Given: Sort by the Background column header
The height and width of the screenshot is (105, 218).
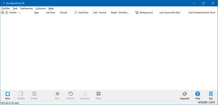Looking at the screenshot, I should point(146,12).
